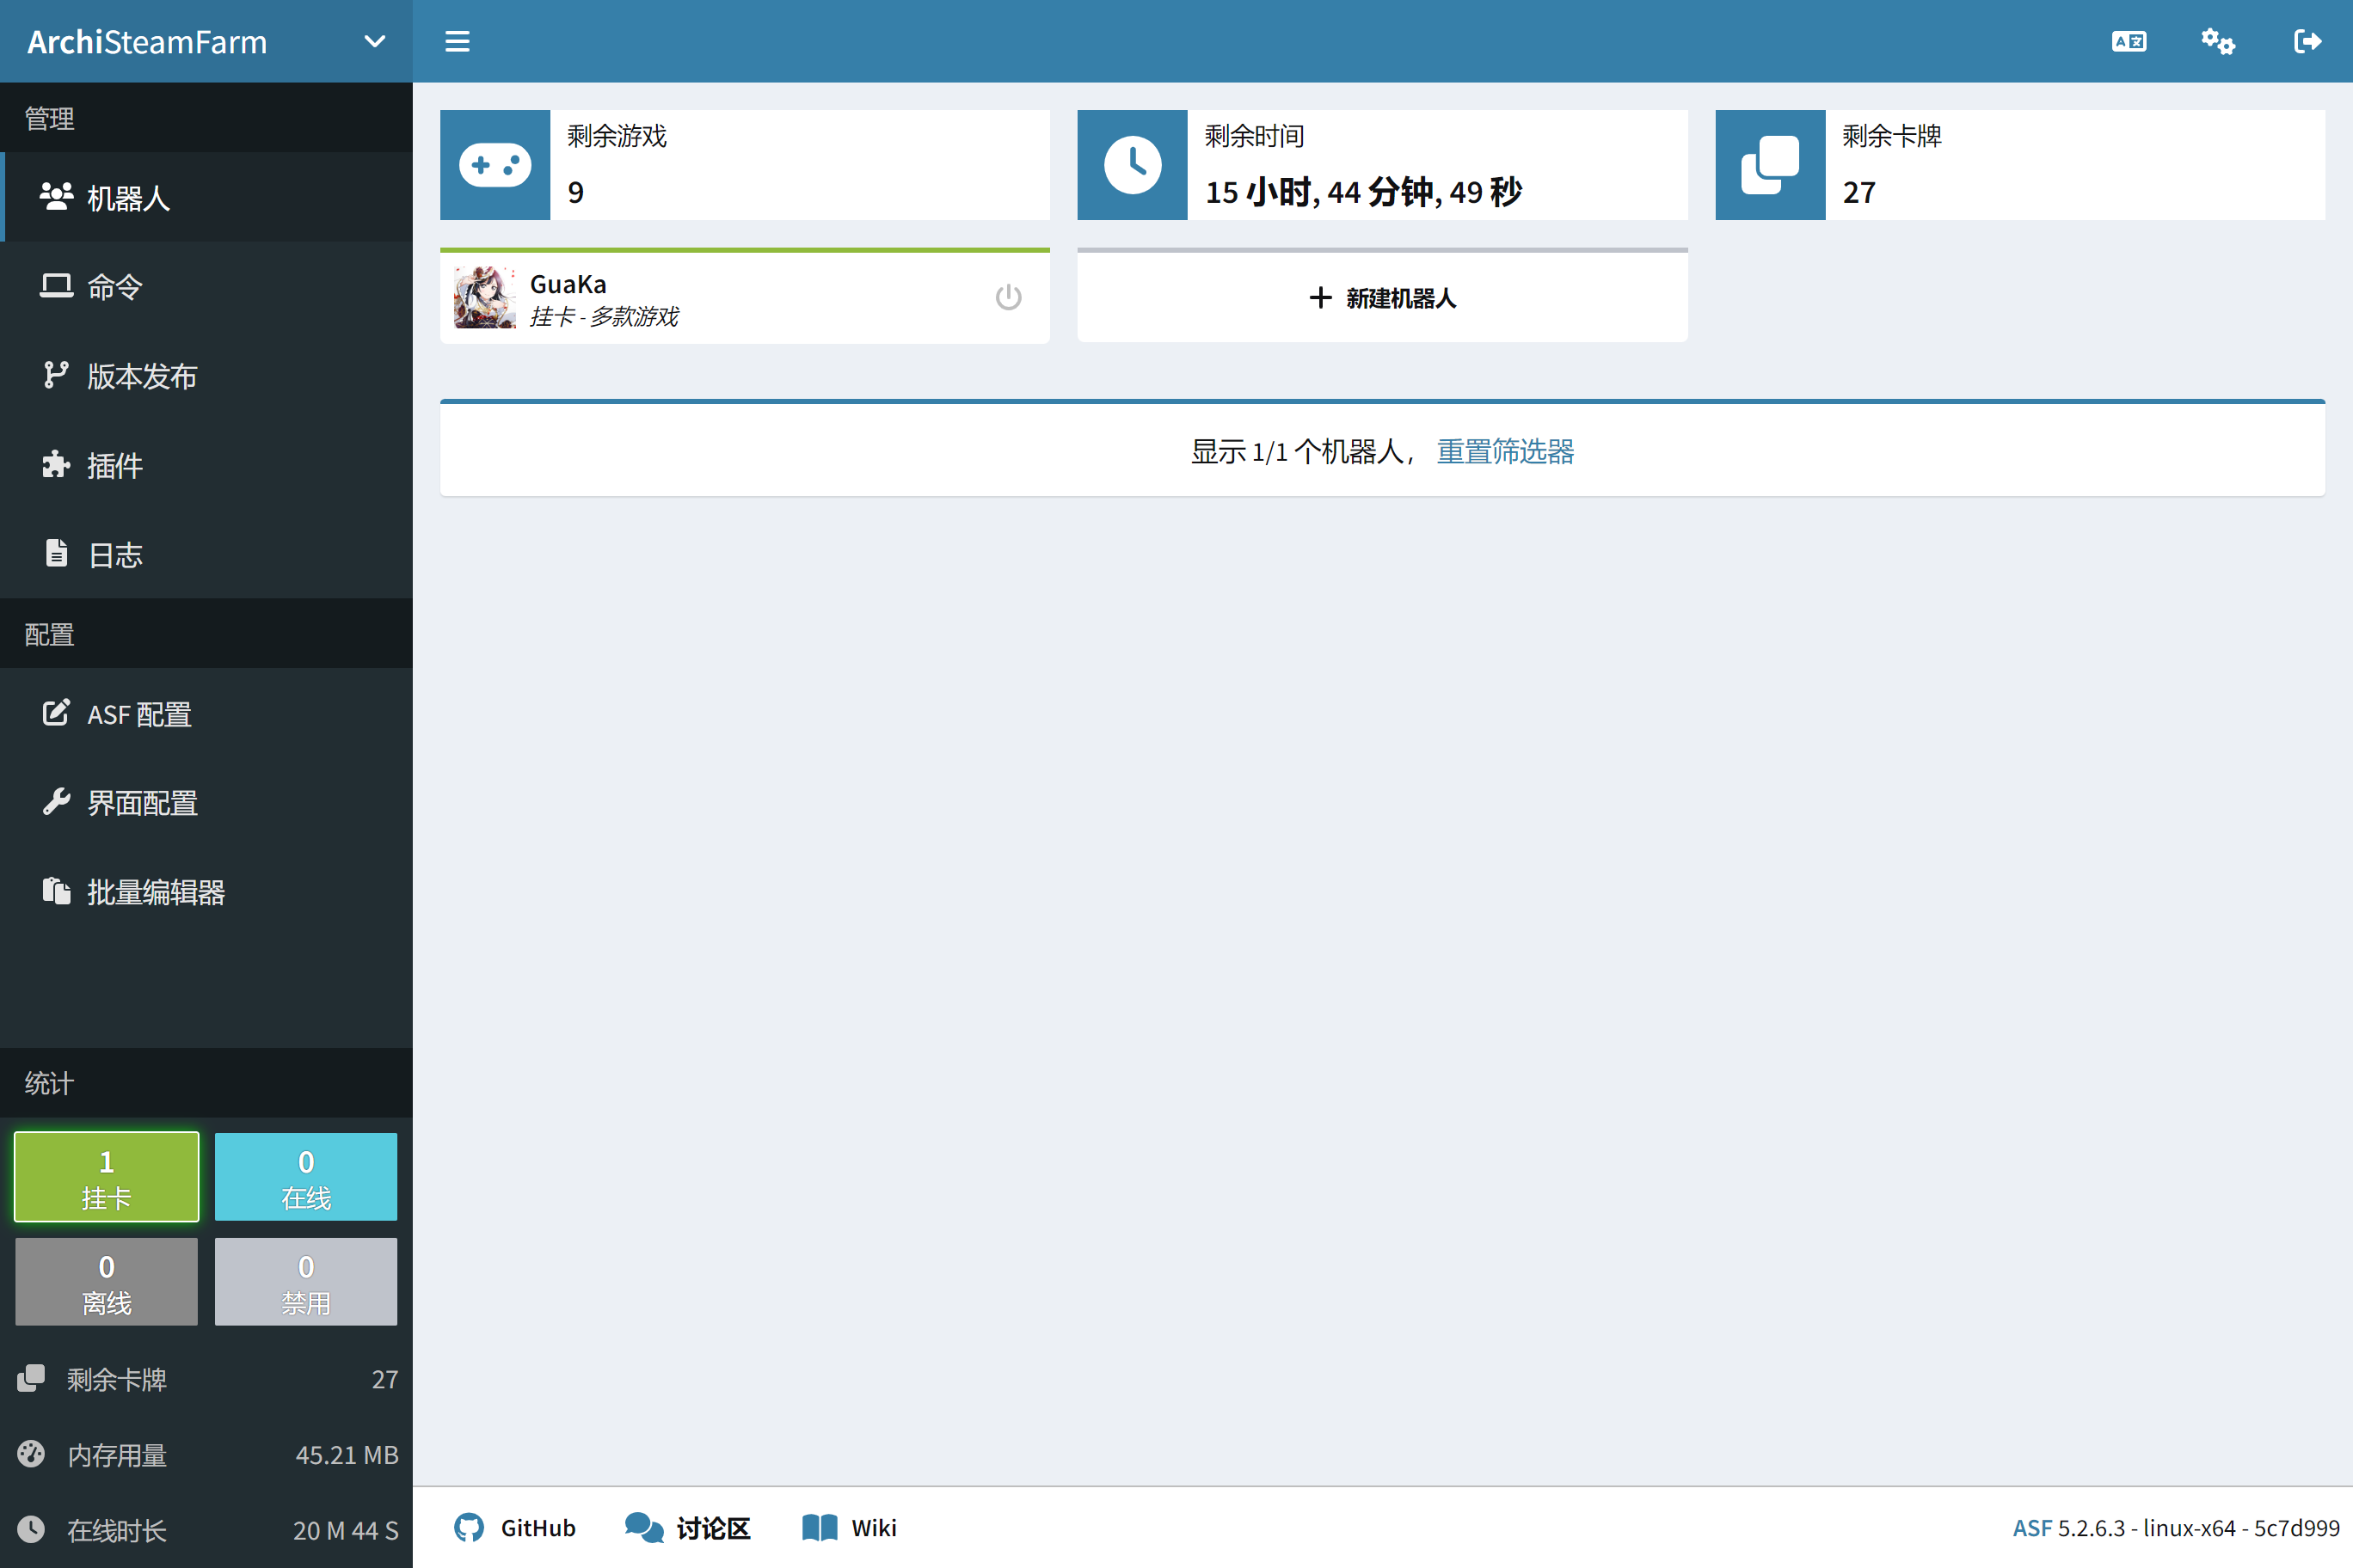The height and width of the screenshot is (1568, 2353).
Task: Open the 版本发布 releases page
Action: [206, 375]
